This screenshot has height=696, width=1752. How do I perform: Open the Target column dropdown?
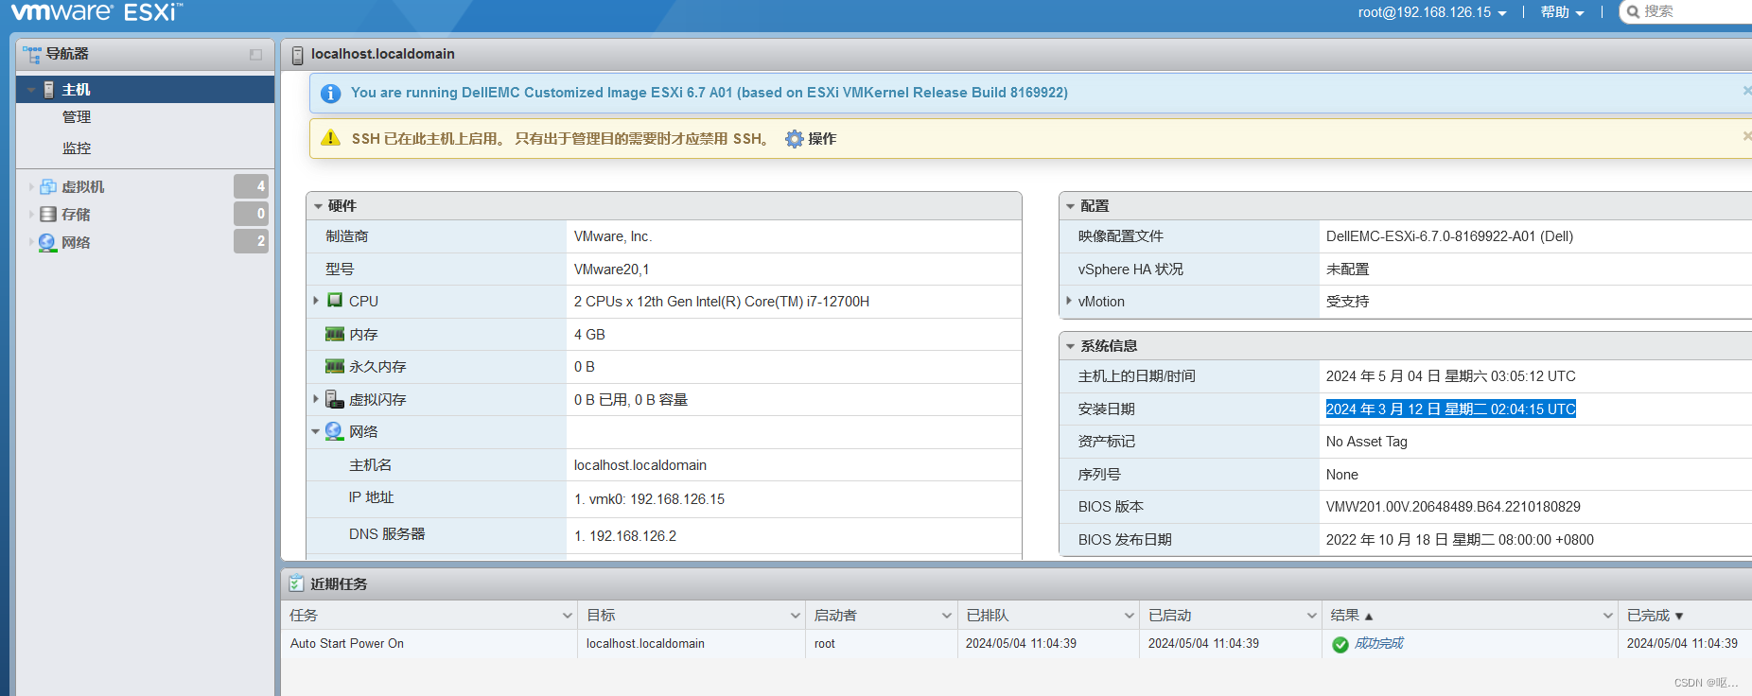point(796,616)
